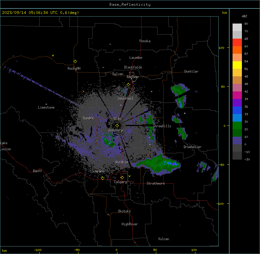Click the Blackfalds city label

[133, 67]
